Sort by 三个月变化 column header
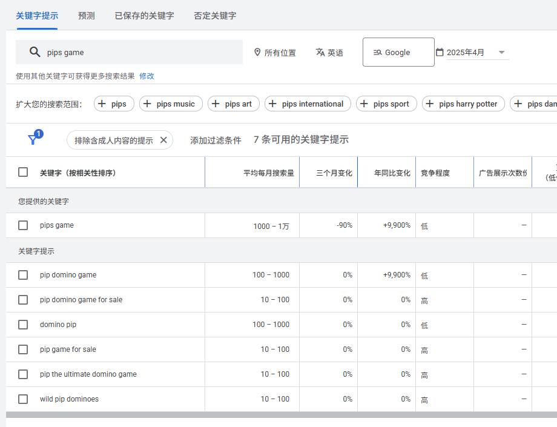The image size is (557, 427). click(x=334, y=173)
